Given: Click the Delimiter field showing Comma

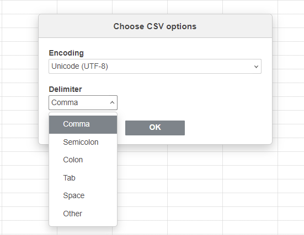Looking at the screenshot, I should [x=83, y=102].
